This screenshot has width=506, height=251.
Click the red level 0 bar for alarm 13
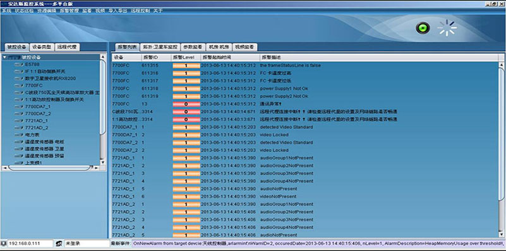coord(186,104)
